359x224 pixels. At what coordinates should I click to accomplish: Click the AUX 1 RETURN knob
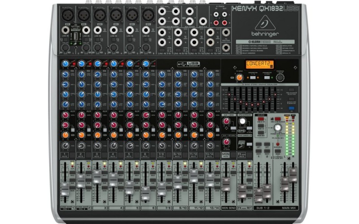(226, 142)
